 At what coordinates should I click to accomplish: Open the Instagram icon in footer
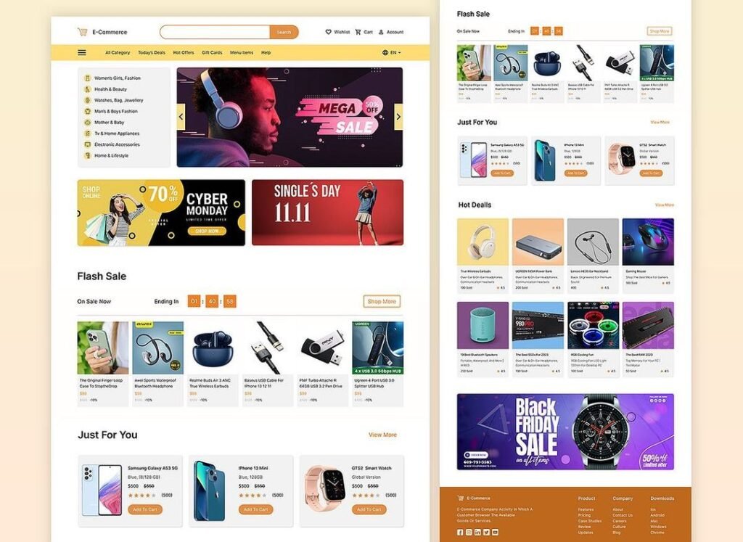click(469, 532)
